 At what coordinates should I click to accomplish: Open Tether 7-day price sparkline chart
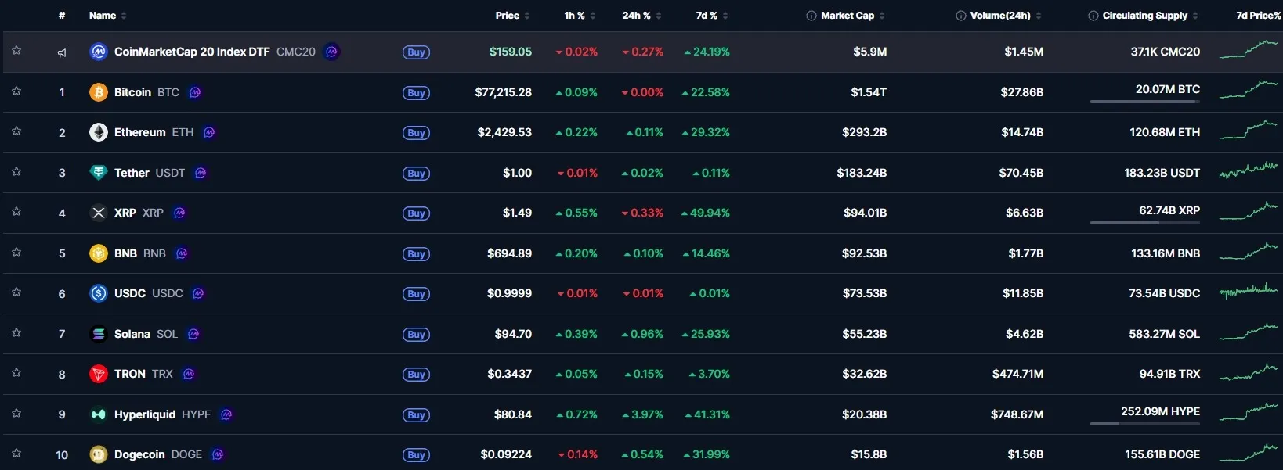(1249, 170)
